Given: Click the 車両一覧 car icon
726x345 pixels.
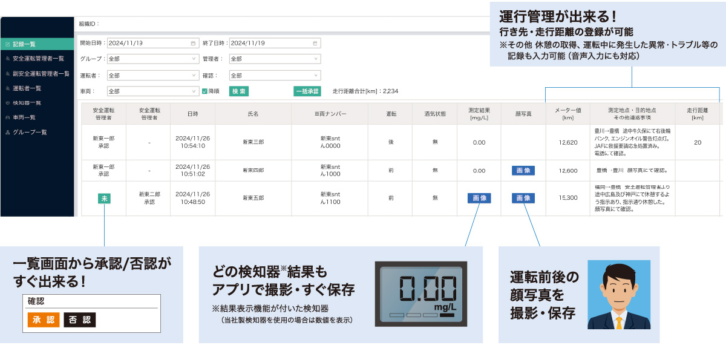Looking at the screenshot, I should pos(7,117).
